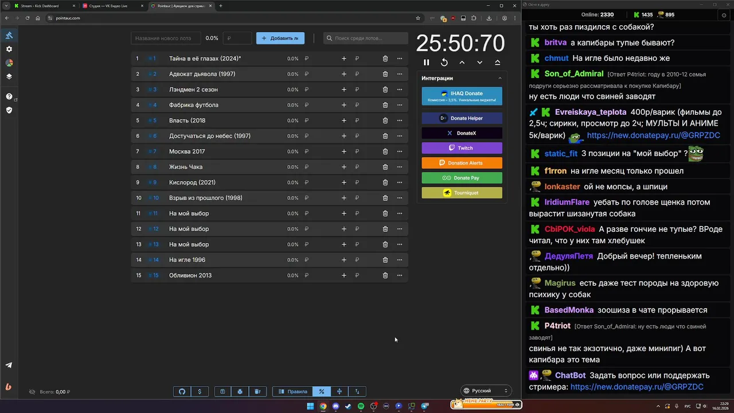Open the Русский language dropdown

486,391
